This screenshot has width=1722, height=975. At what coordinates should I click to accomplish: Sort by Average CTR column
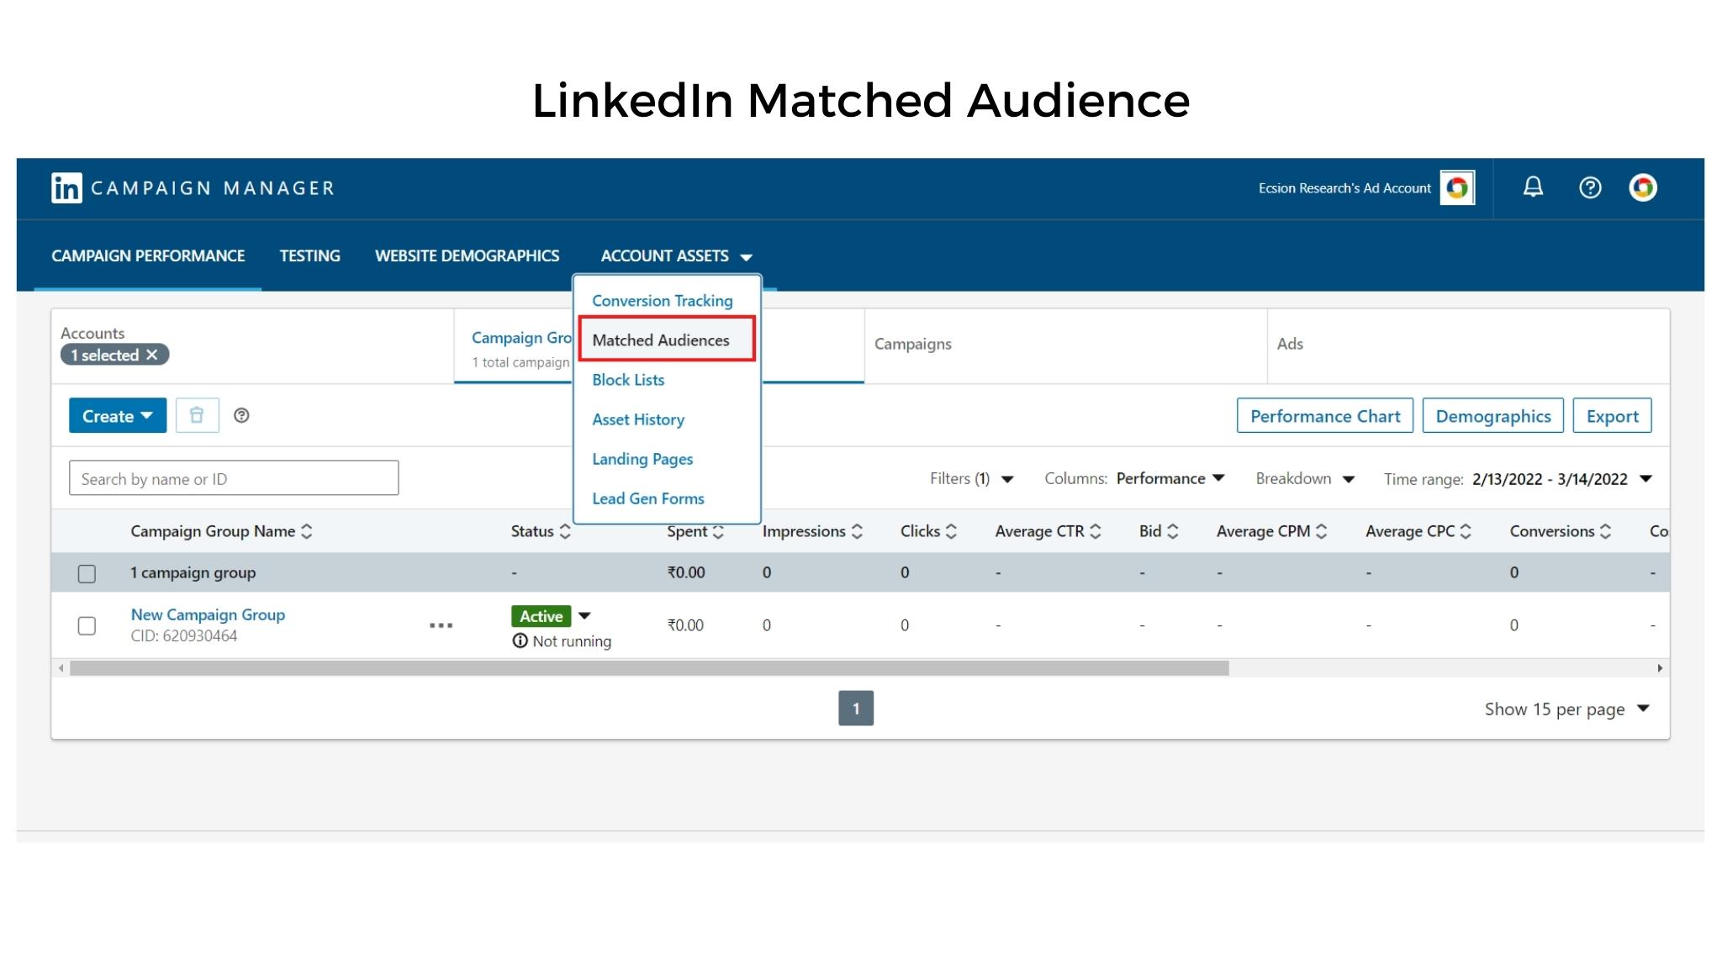coord(1048,531)
